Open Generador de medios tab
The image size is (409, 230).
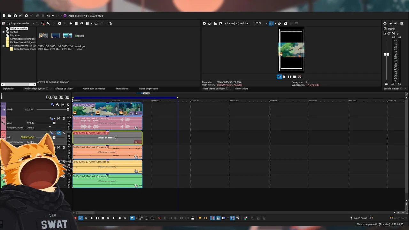pos(94,88)
